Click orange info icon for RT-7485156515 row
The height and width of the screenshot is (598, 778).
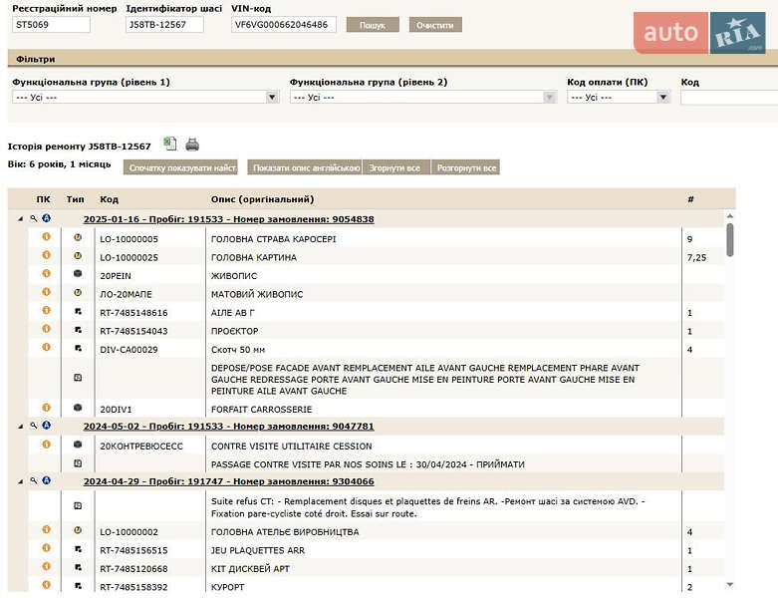click(x=45, y=549)
